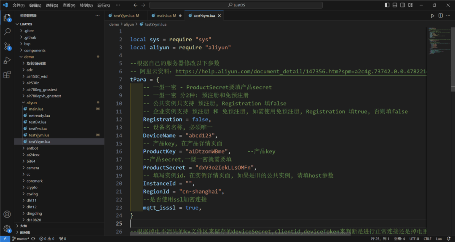455x242 pixels.
Task: Open the Source Control view
Action: [x=7, y=46]
